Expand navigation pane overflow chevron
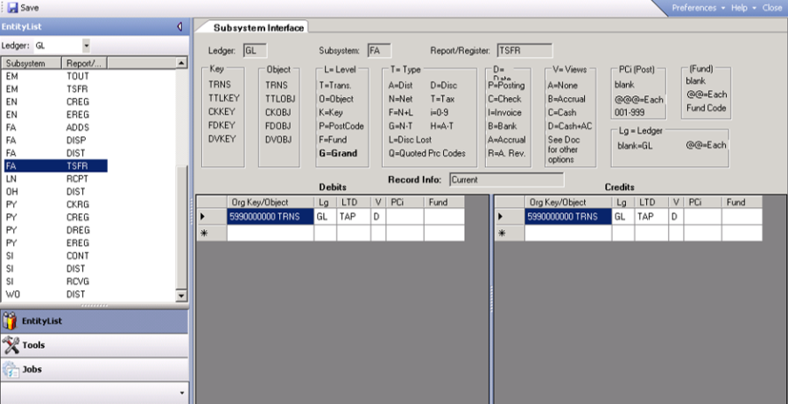This screenshot has width=788, height=404. coord(181,393)
